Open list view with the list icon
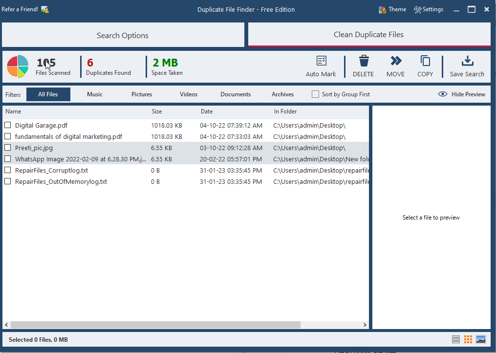Screen dimensions: 496x353 click(455, 339)
